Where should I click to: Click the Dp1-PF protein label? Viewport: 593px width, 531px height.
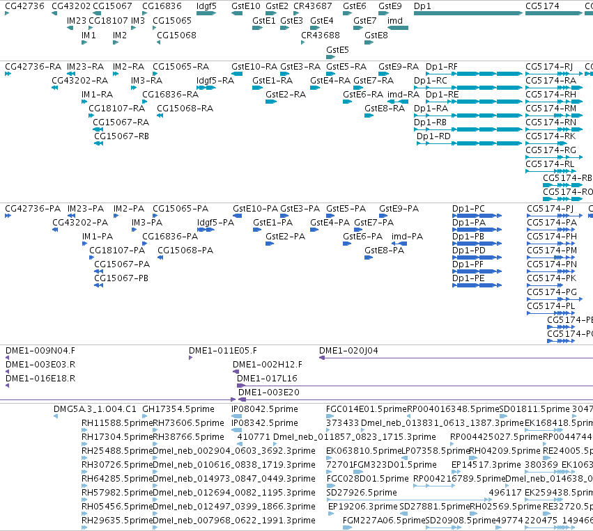pyautogui.click(x=468, y=264)
